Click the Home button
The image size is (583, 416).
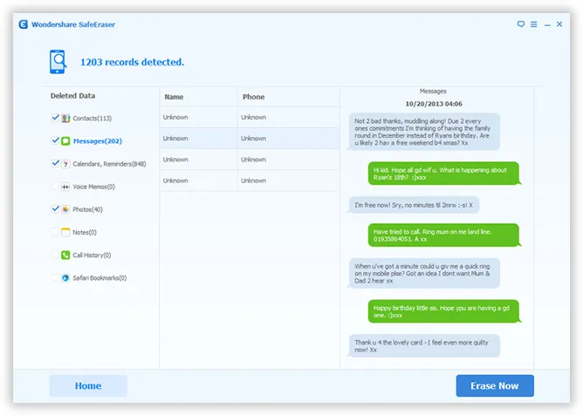point(88,385)
